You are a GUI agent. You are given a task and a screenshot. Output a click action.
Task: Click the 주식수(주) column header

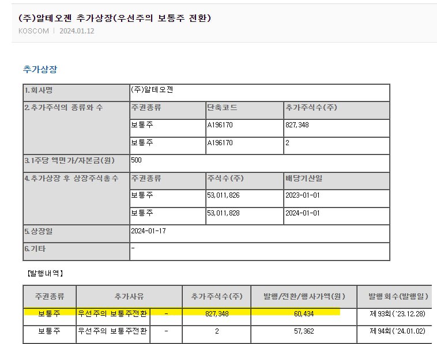click(x=225, y=178)
